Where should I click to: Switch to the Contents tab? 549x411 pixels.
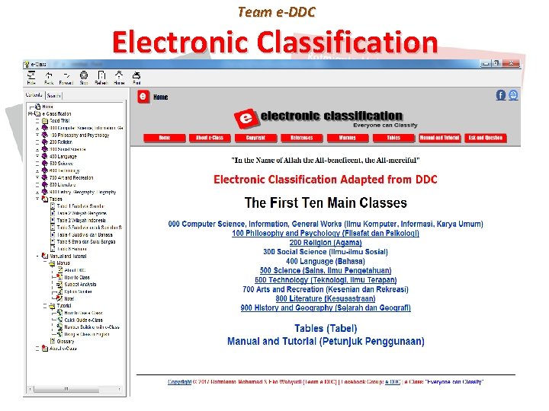(x=34, y=94)
